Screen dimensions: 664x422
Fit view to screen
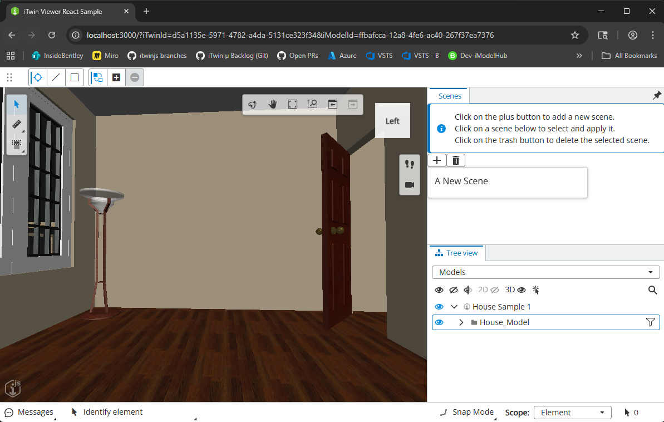[x=293, y=104]
